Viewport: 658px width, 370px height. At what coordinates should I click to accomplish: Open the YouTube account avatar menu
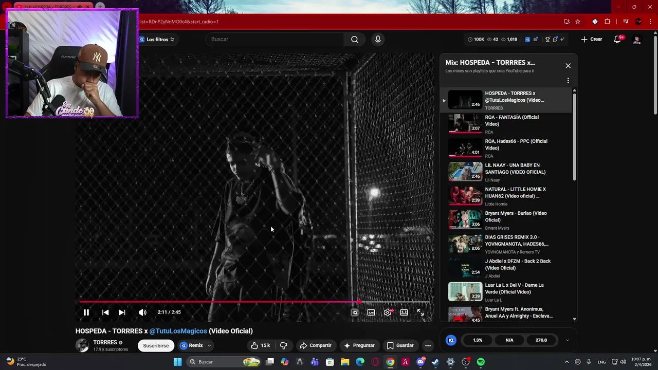coord(637,40)
